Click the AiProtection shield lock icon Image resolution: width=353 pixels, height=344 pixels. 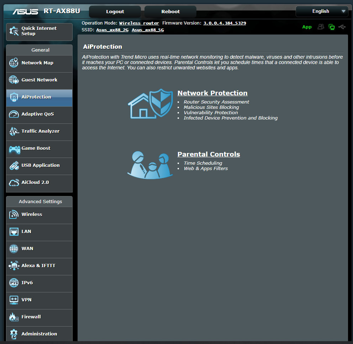coord(14,97)
